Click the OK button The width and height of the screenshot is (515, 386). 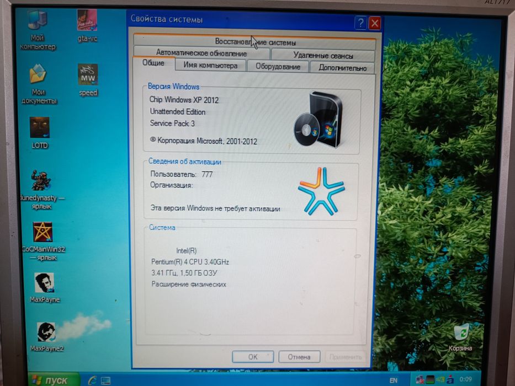pyautogui.click(x=253, y=357)
